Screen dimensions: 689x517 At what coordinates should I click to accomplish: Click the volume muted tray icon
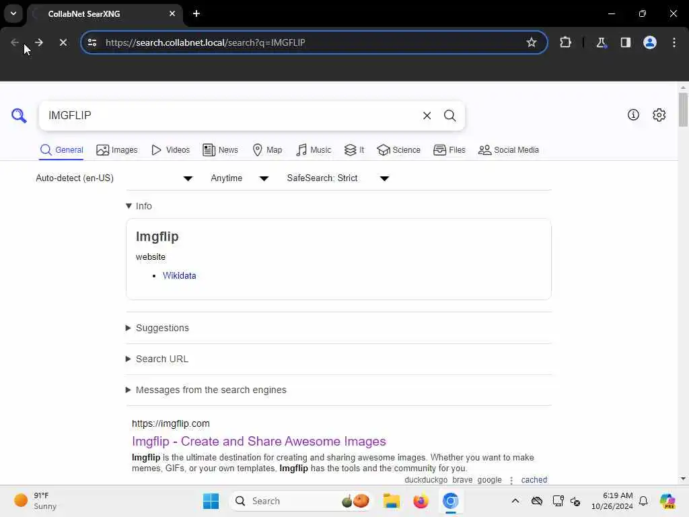pos(575,501)
